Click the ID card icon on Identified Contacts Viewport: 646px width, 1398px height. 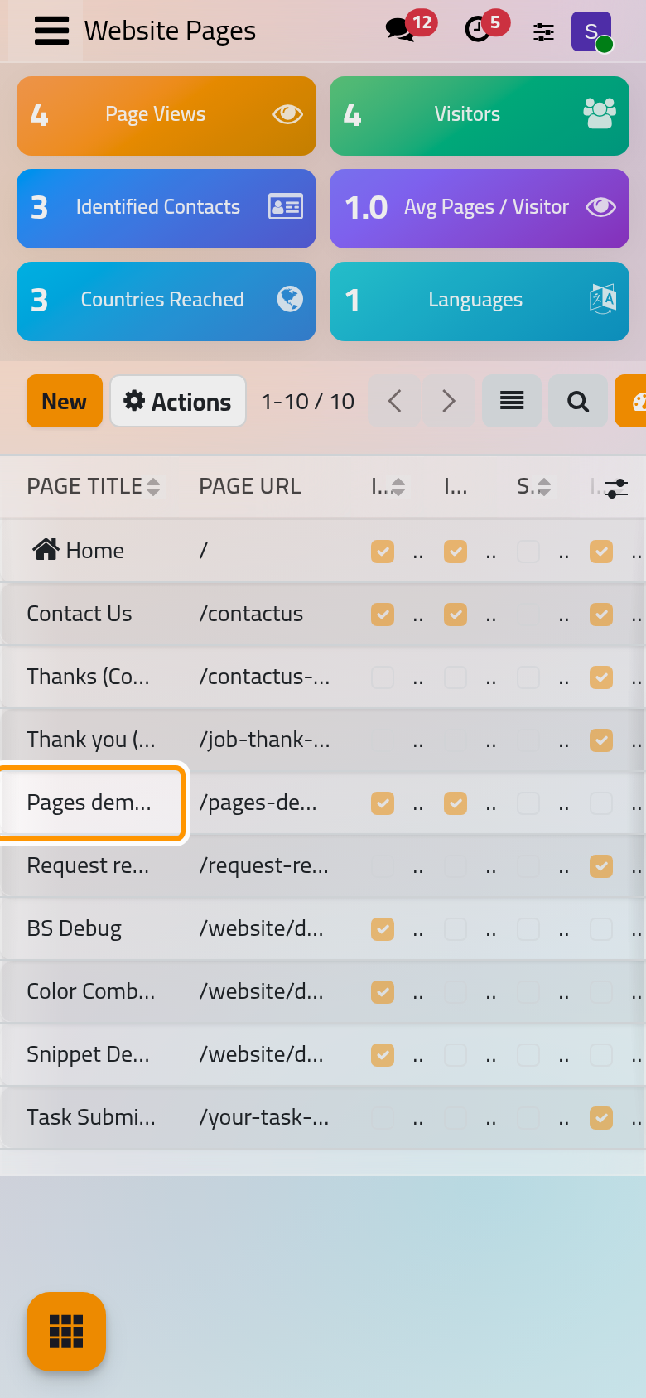point(286,207)
